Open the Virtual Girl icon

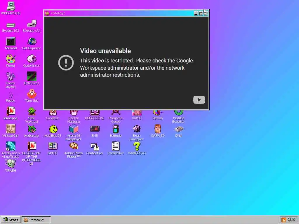[x=11, y=129]
